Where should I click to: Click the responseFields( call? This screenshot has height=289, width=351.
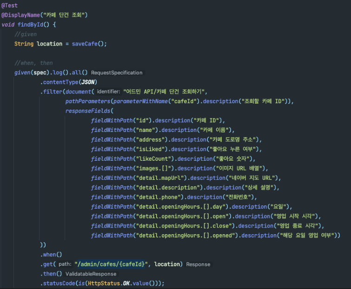point(89,111)
